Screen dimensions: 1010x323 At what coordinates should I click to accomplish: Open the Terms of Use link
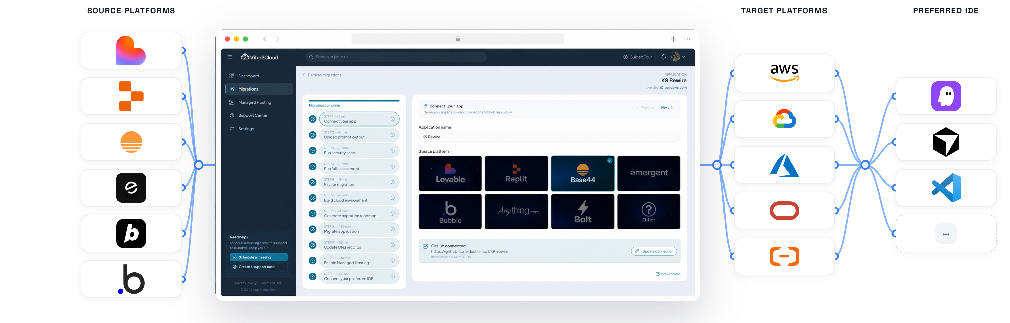[x=271, y=283]
